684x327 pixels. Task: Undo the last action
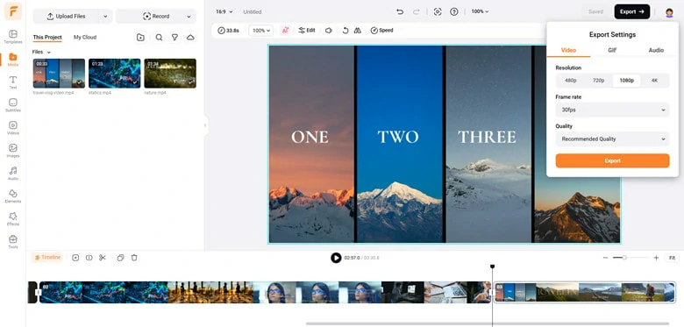pyautogui.click(x=400, y=11)
